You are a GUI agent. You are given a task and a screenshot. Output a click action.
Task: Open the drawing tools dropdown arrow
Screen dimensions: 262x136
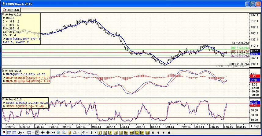pos(87,133)
